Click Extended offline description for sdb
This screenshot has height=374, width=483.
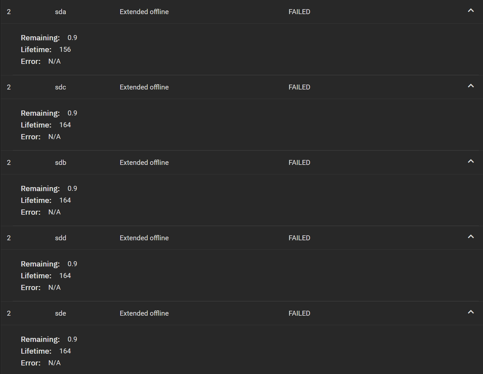(144, 163)
